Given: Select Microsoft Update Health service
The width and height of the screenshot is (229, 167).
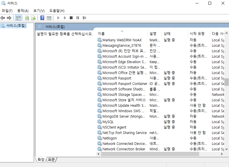Looking at the screenshot, I should point(160,105).
